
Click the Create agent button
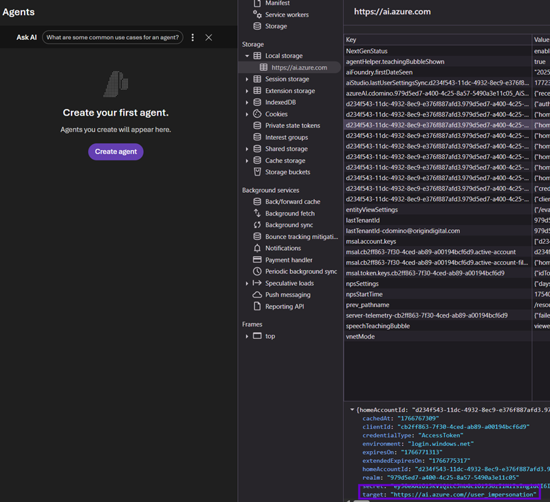[115, 151]
